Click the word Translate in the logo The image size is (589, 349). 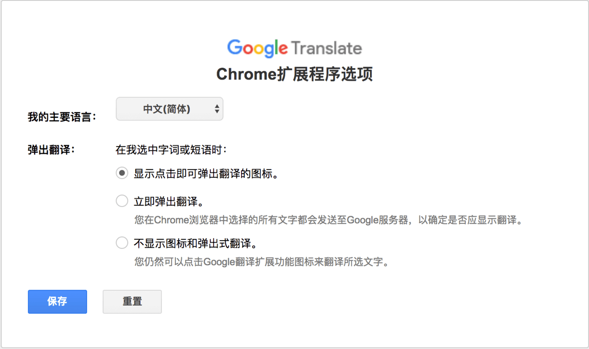(x=326, y=48)
